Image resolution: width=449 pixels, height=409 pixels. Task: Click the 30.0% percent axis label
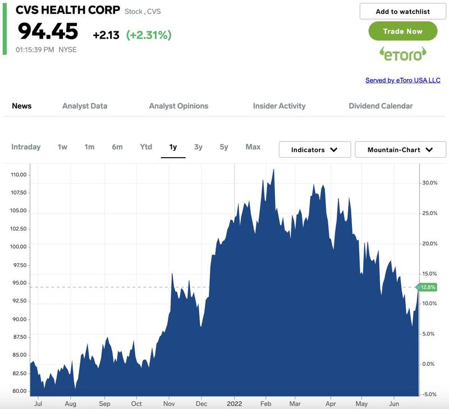click(x=430, y=182)
